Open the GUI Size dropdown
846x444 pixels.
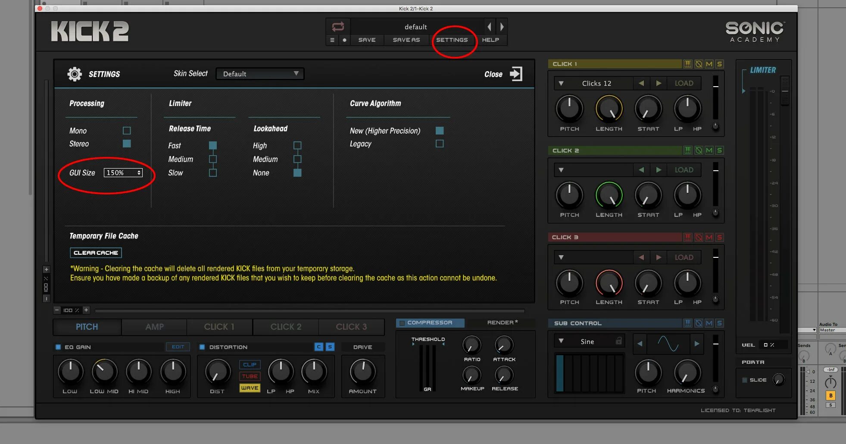[123, 172]
